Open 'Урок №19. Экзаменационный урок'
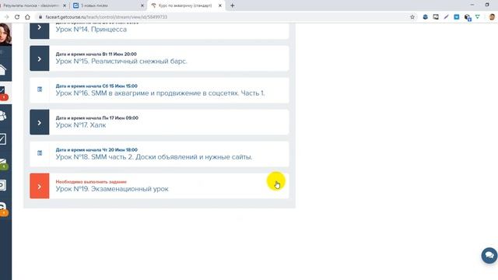Viewport: 498px width, 280px height. click(112, 189)
